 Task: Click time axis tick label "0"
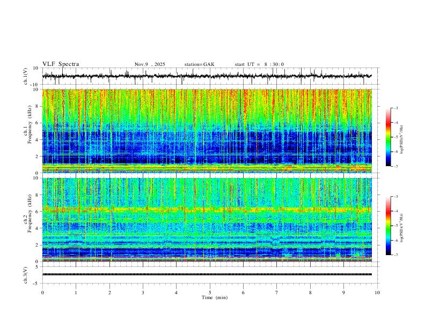tap(42, 293)
